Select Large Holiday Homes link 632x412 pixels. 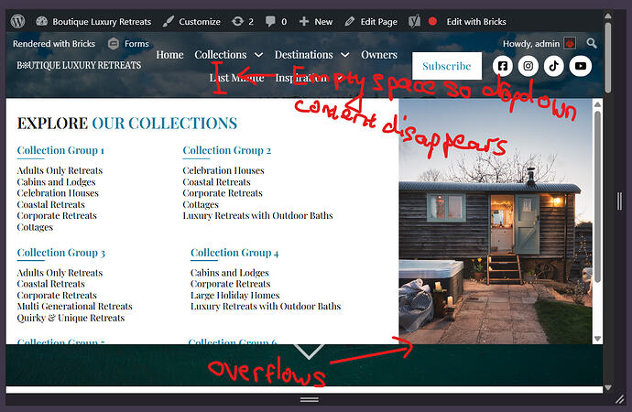pos(235,296)
